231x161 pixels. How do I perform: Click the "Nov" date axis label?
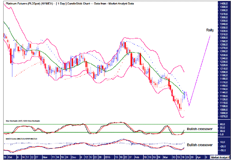point(45,157)
